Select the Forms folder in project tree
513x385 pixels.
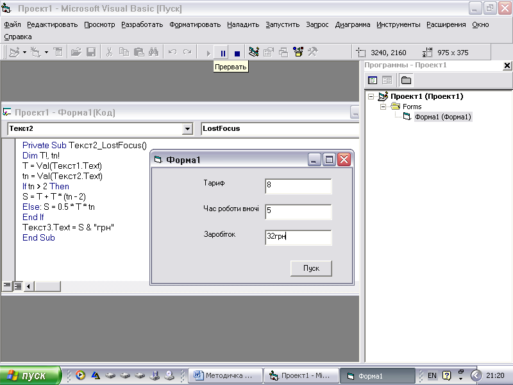pos(412,107)
